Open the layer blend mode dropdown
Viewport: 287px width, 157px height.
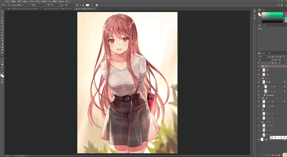pyautogui.click(x=264, y=60)
